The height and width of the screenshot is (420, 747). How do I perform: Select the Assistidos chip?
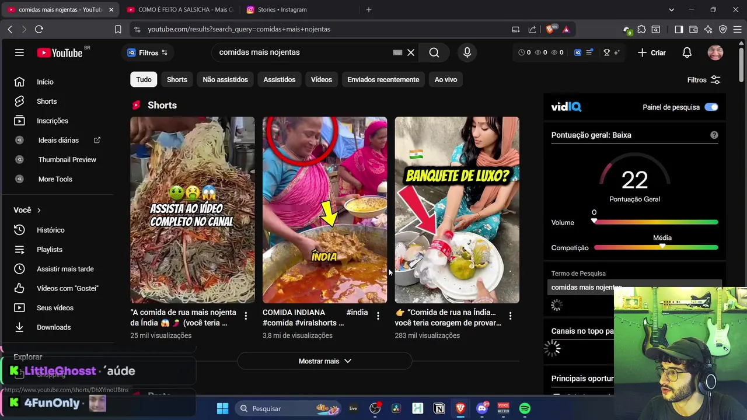(x=280, y=80)
